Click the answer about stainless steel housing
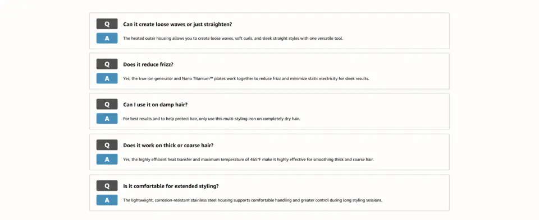Viewport: 539px width, 220px height. click(253, 200)
